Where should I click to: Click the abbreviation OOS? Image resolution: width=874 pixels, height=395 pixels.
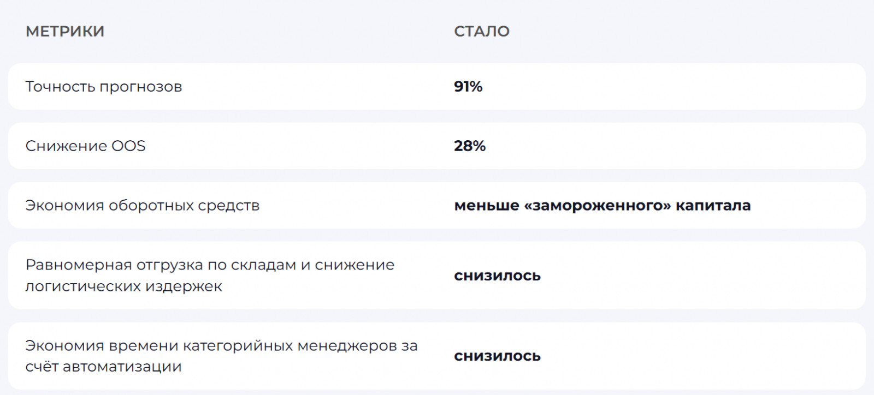click(x=128, y=146)
